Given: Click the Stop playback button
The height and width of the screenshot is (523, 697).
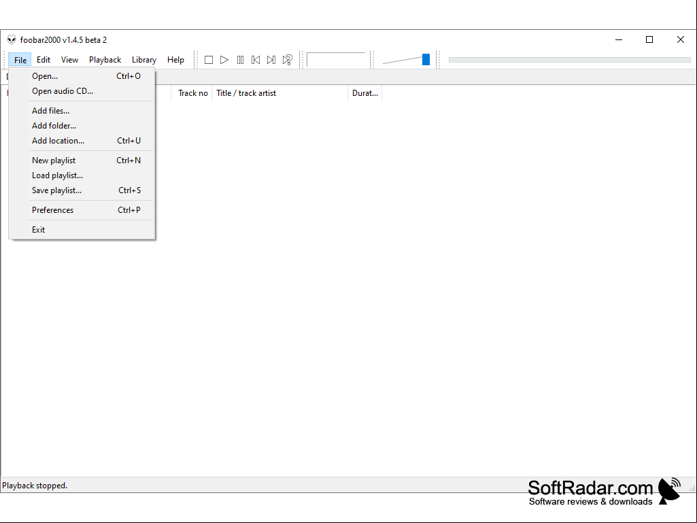Looking at the screenshot, I should 209,60.
